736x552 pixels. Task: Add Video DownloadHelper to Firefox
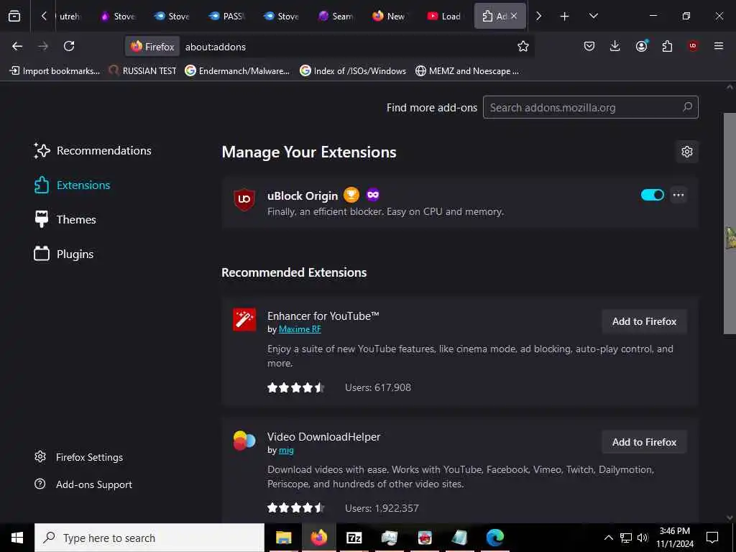tap(644, 442)
